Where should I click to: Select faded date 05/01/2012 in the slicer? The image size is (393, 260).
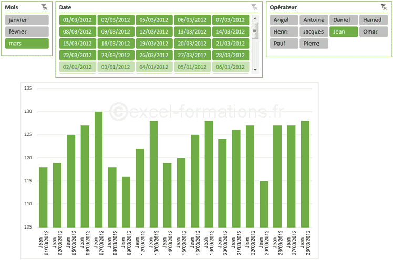point(192,67)
